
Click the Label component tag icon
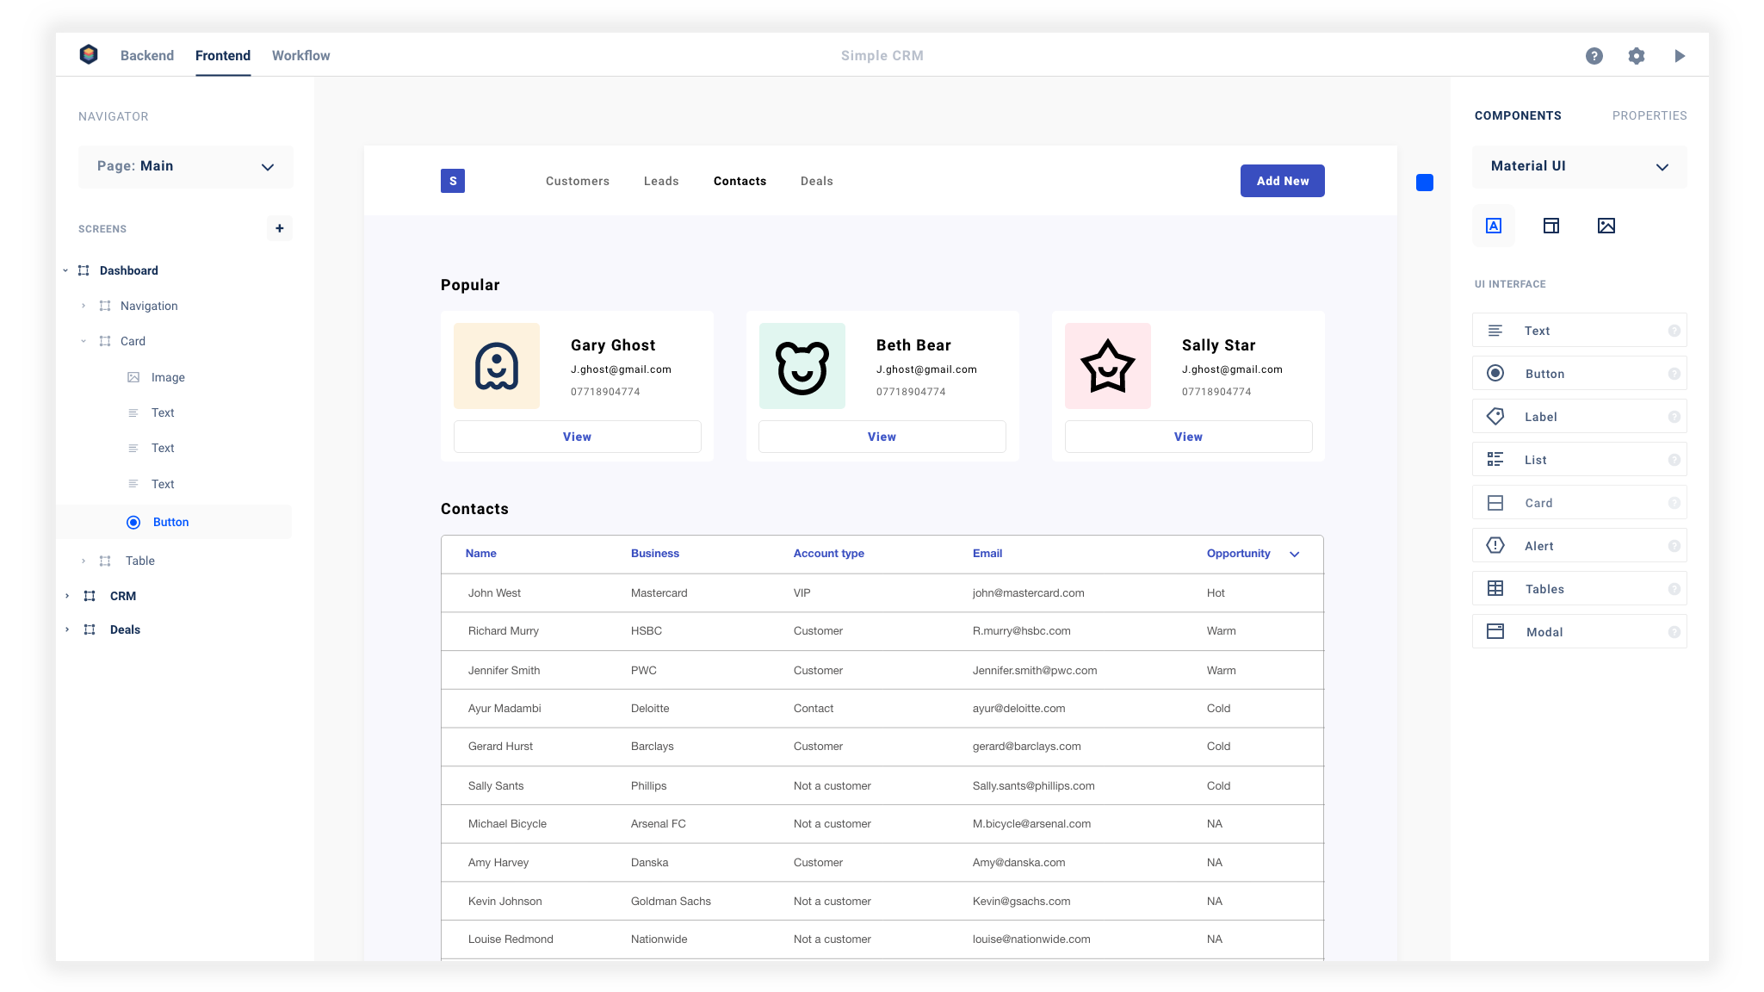[1495, 416]
